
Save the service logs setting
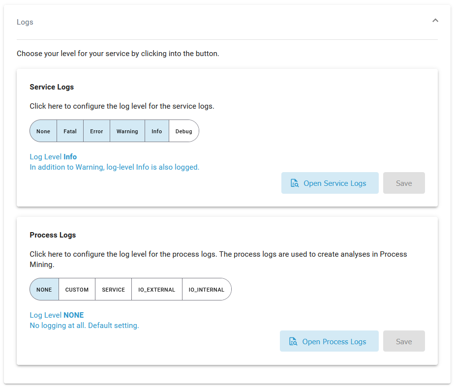tap(403, 183)
